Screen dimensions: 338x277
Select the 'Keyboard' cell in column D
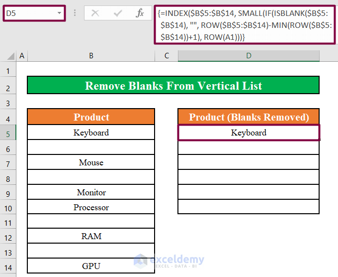pos(249,132)
